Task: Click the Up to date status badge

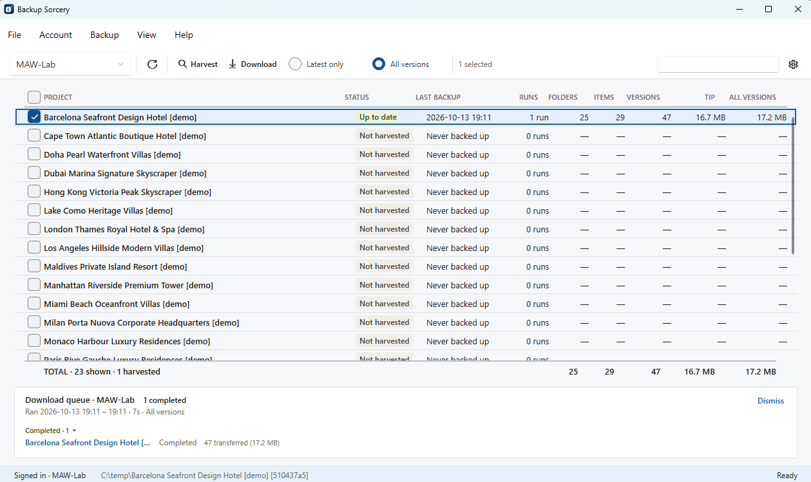Action: pyautogui.click(x=378, y=117)
